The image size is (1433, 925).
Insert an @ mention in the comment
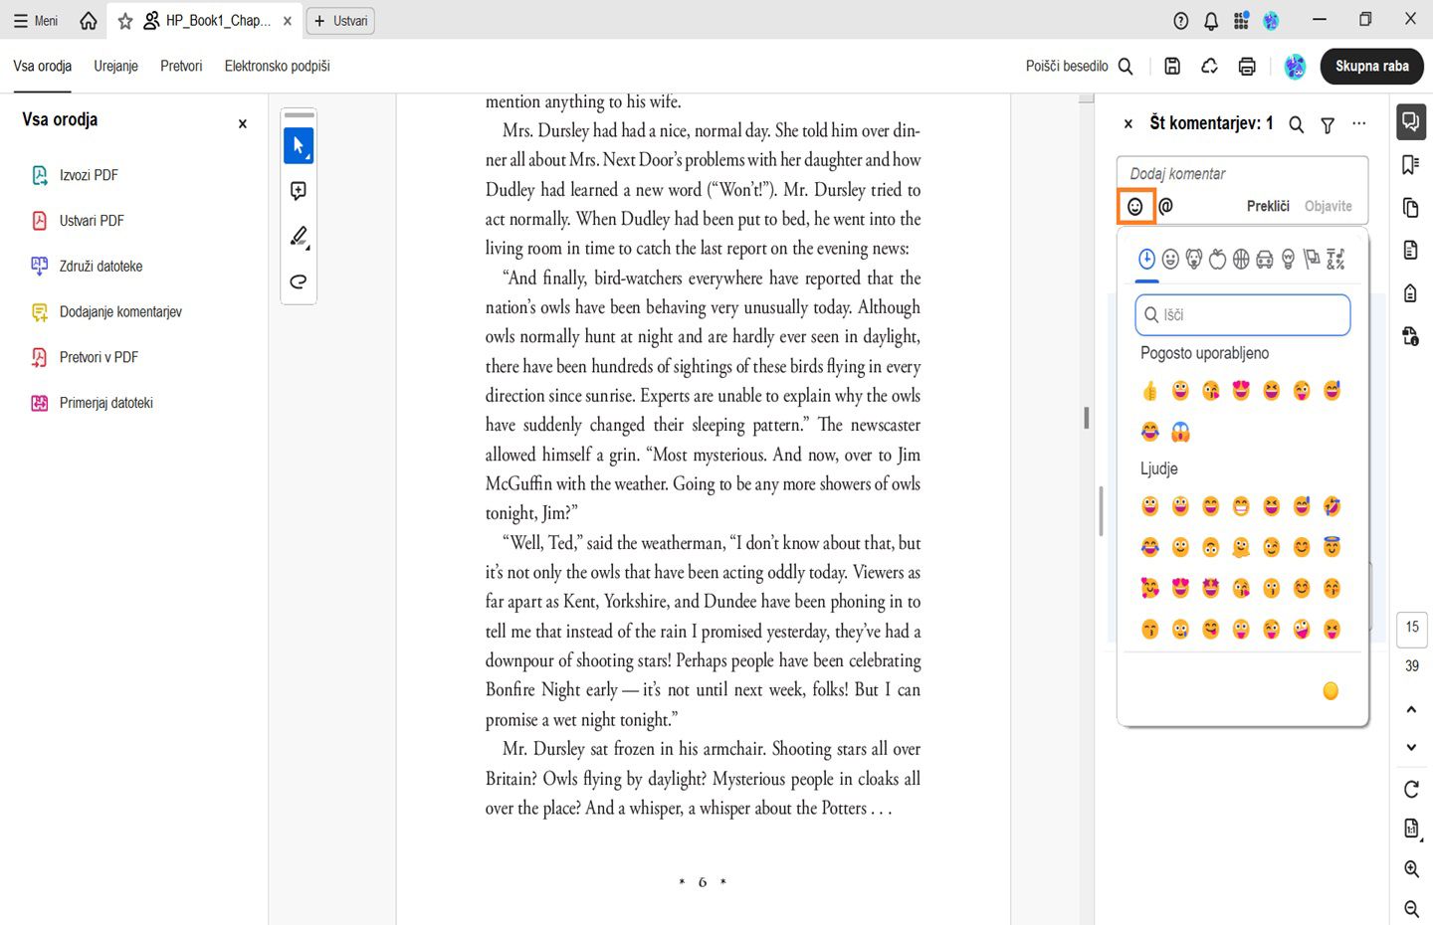tap(1166, 206)
